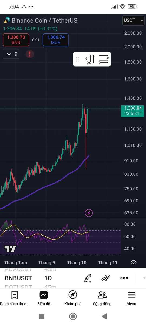
Task: Open the red exclamation warning icon
Action: coord(30,54)
